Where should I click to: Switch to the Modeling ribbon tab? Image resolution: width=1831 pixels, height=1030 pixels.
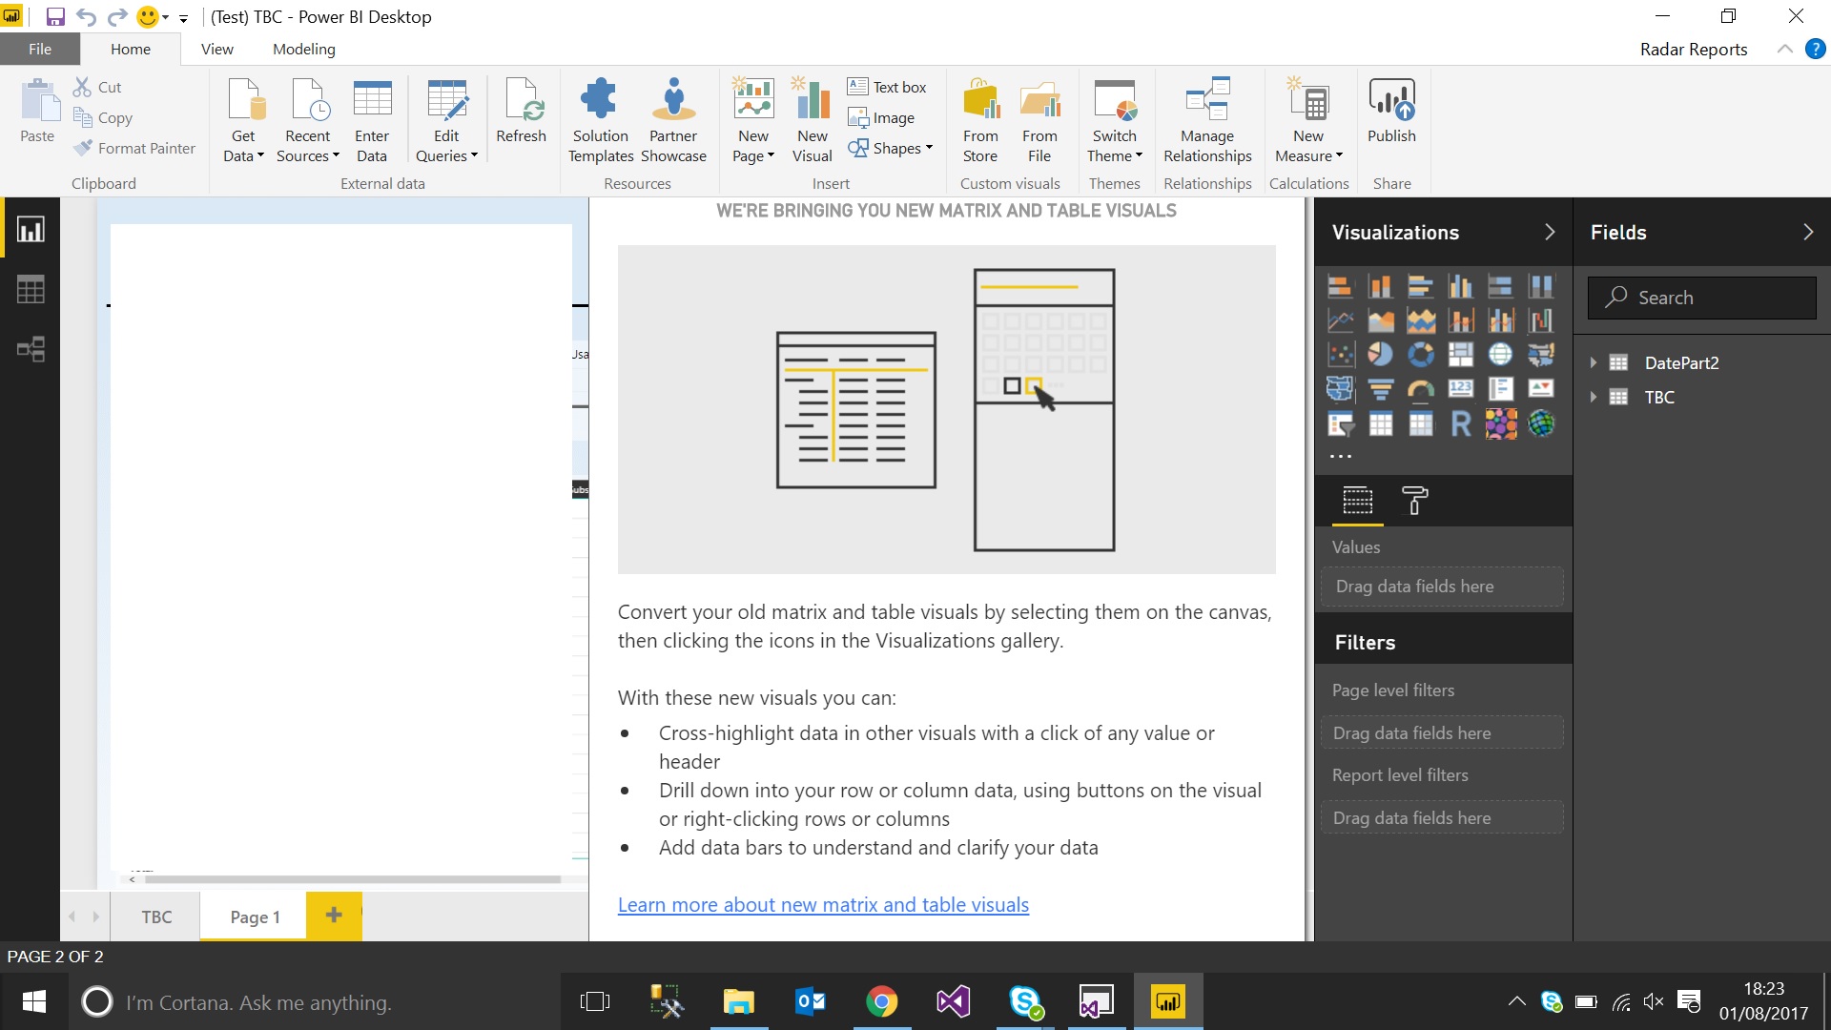[x=304, y=50]
